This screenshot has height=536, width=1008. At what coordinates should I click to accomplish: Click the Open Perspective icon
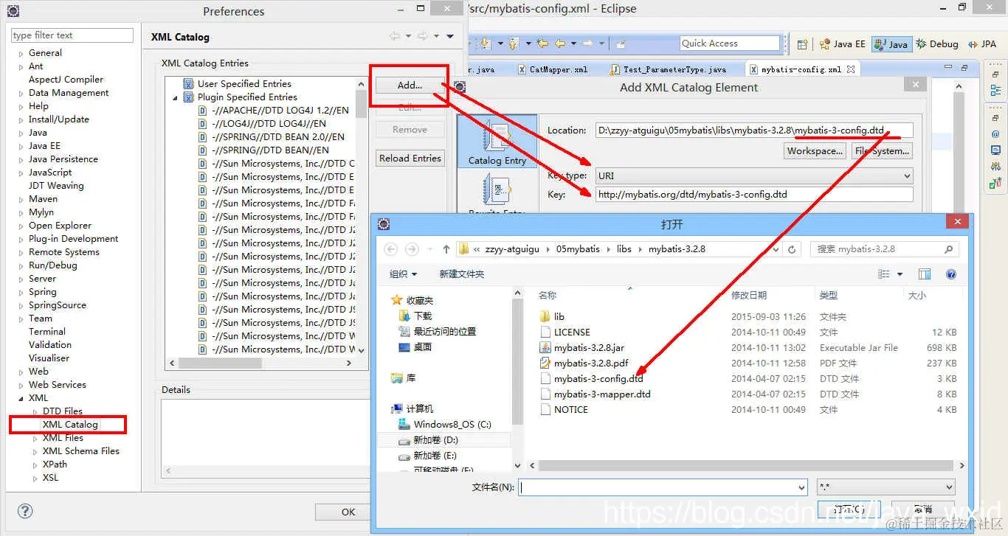tap(803, 44)
